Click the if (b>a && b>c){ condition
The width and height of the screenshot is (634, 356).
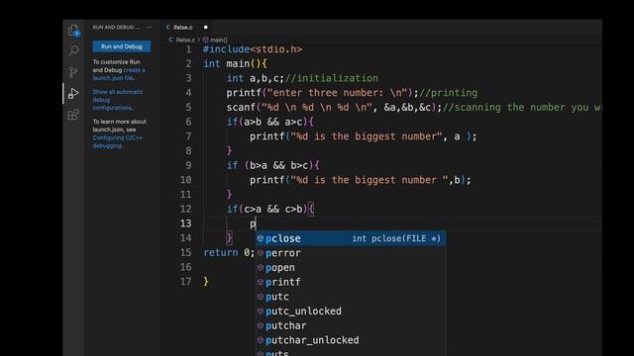(x=273, y=165)
